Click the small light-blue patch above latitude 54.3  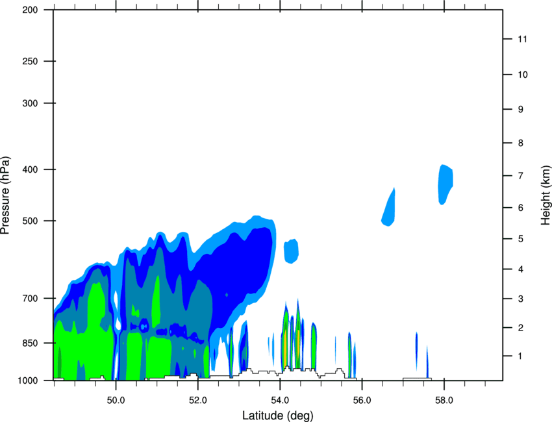click(291, 251)
